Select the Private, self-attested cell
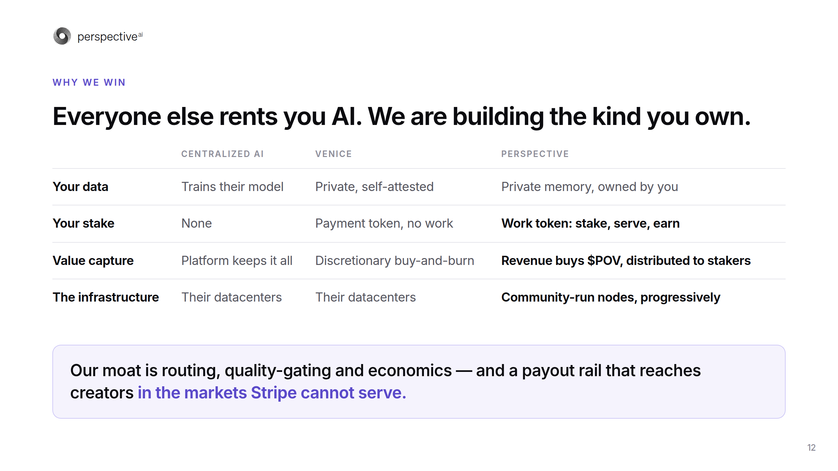This screenshot has width=838, height=471. (x=374, y=187)
